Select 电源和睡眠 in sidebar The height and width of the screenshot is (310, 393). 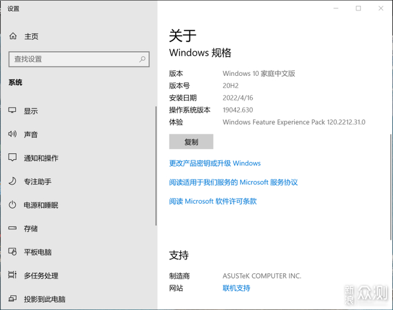(x=41, y=205)
